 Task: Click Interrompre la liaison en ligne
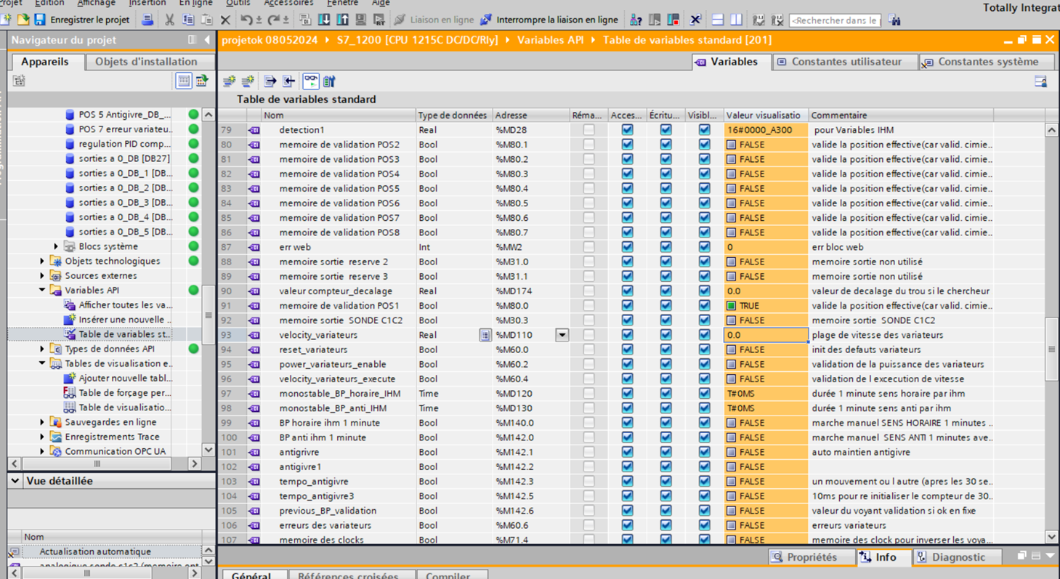coord(549,20)
